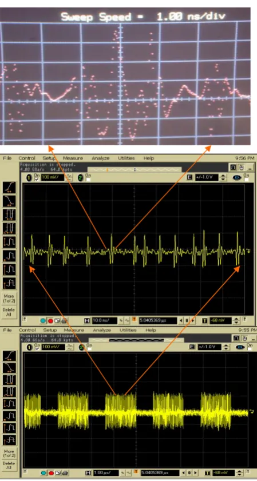The width and height of the screenshot is (257, 481).
Task: Click printer icon in 1.00 µs/ window
Action: pyautogui.click(x=65, y=473)
